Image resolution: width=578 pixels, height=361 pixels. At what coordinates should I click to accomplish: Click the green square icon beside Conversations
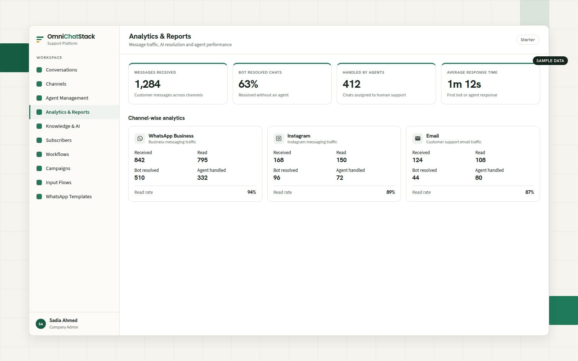(39, 70)
